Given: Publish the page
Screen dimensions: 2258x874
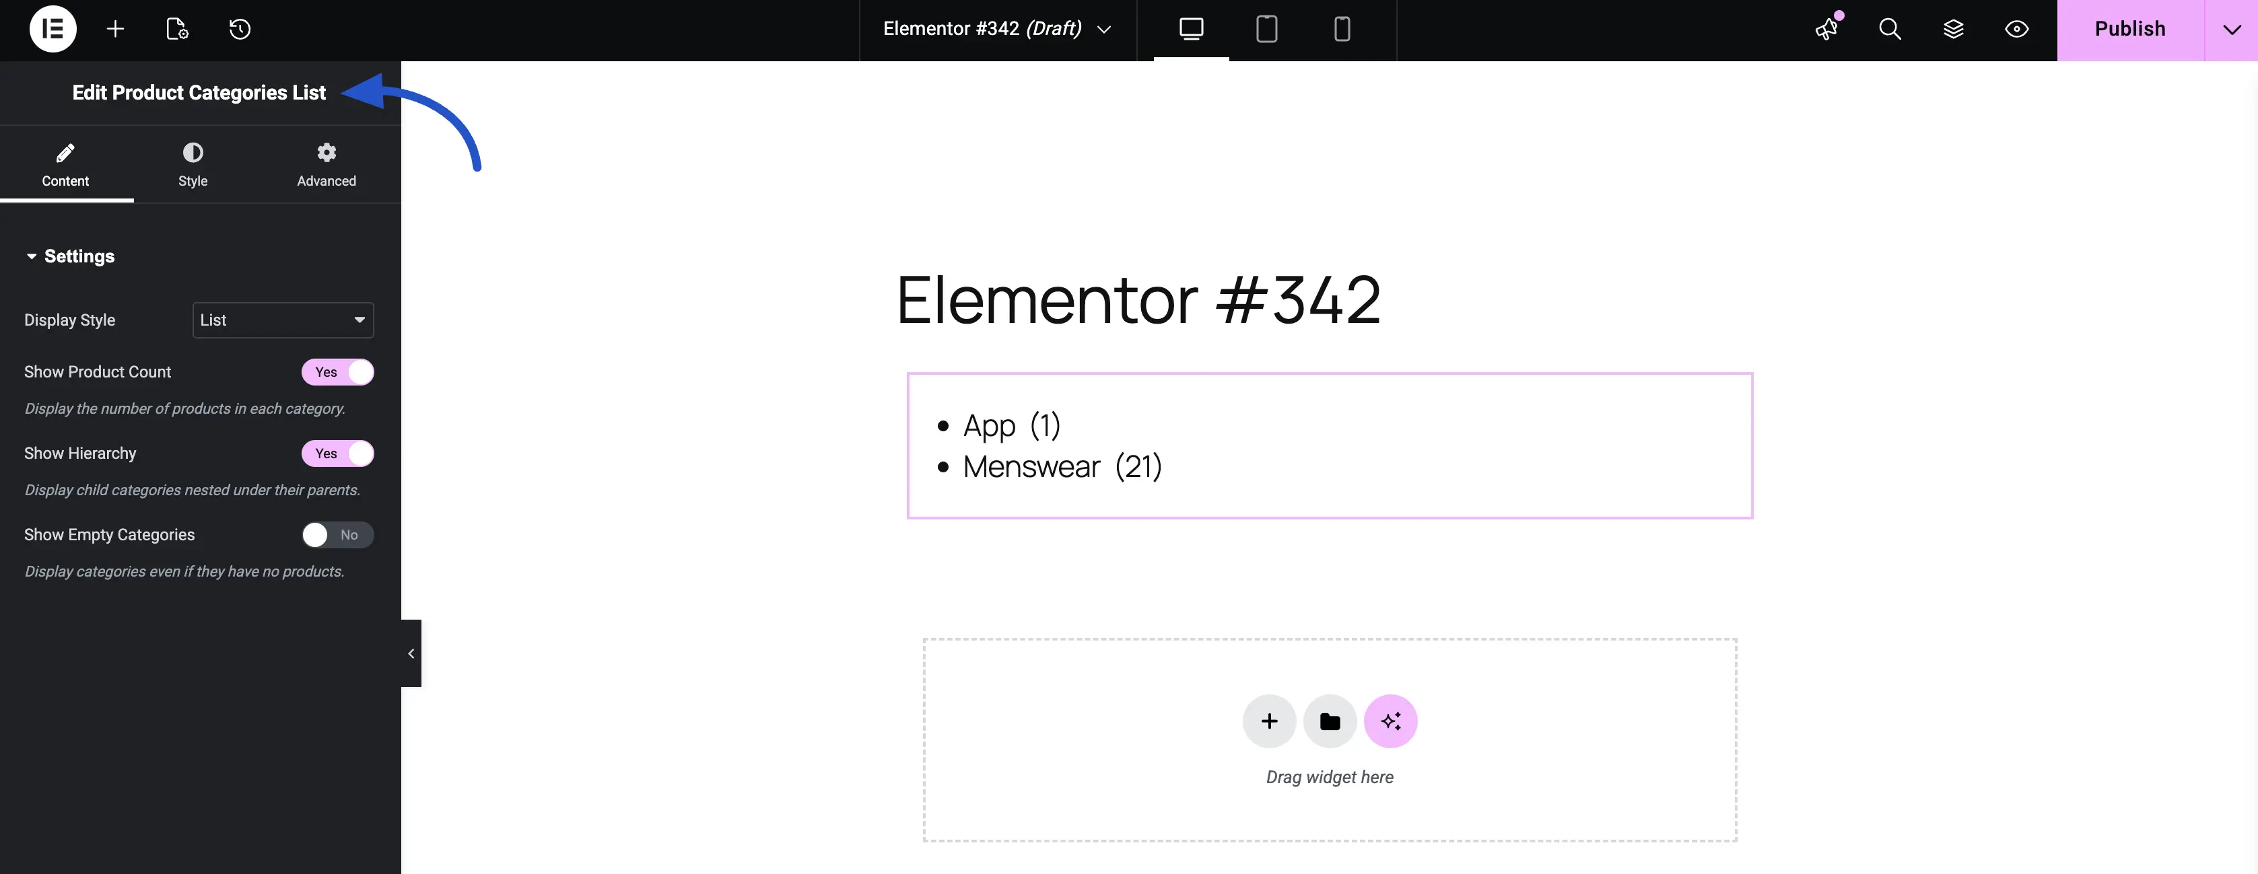Looking at the screenshot, I should [2130, 29].
